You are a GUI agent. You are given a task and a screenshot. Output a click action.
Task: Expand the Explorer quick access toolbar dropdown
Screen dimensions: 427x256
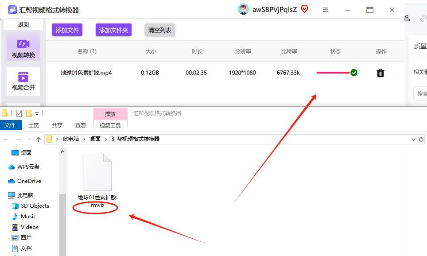[x=37, y=113]
